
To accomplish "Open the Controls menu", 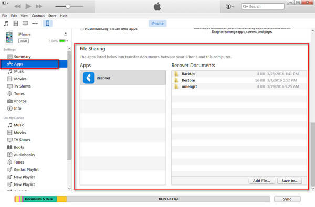I will coord(38,16).
